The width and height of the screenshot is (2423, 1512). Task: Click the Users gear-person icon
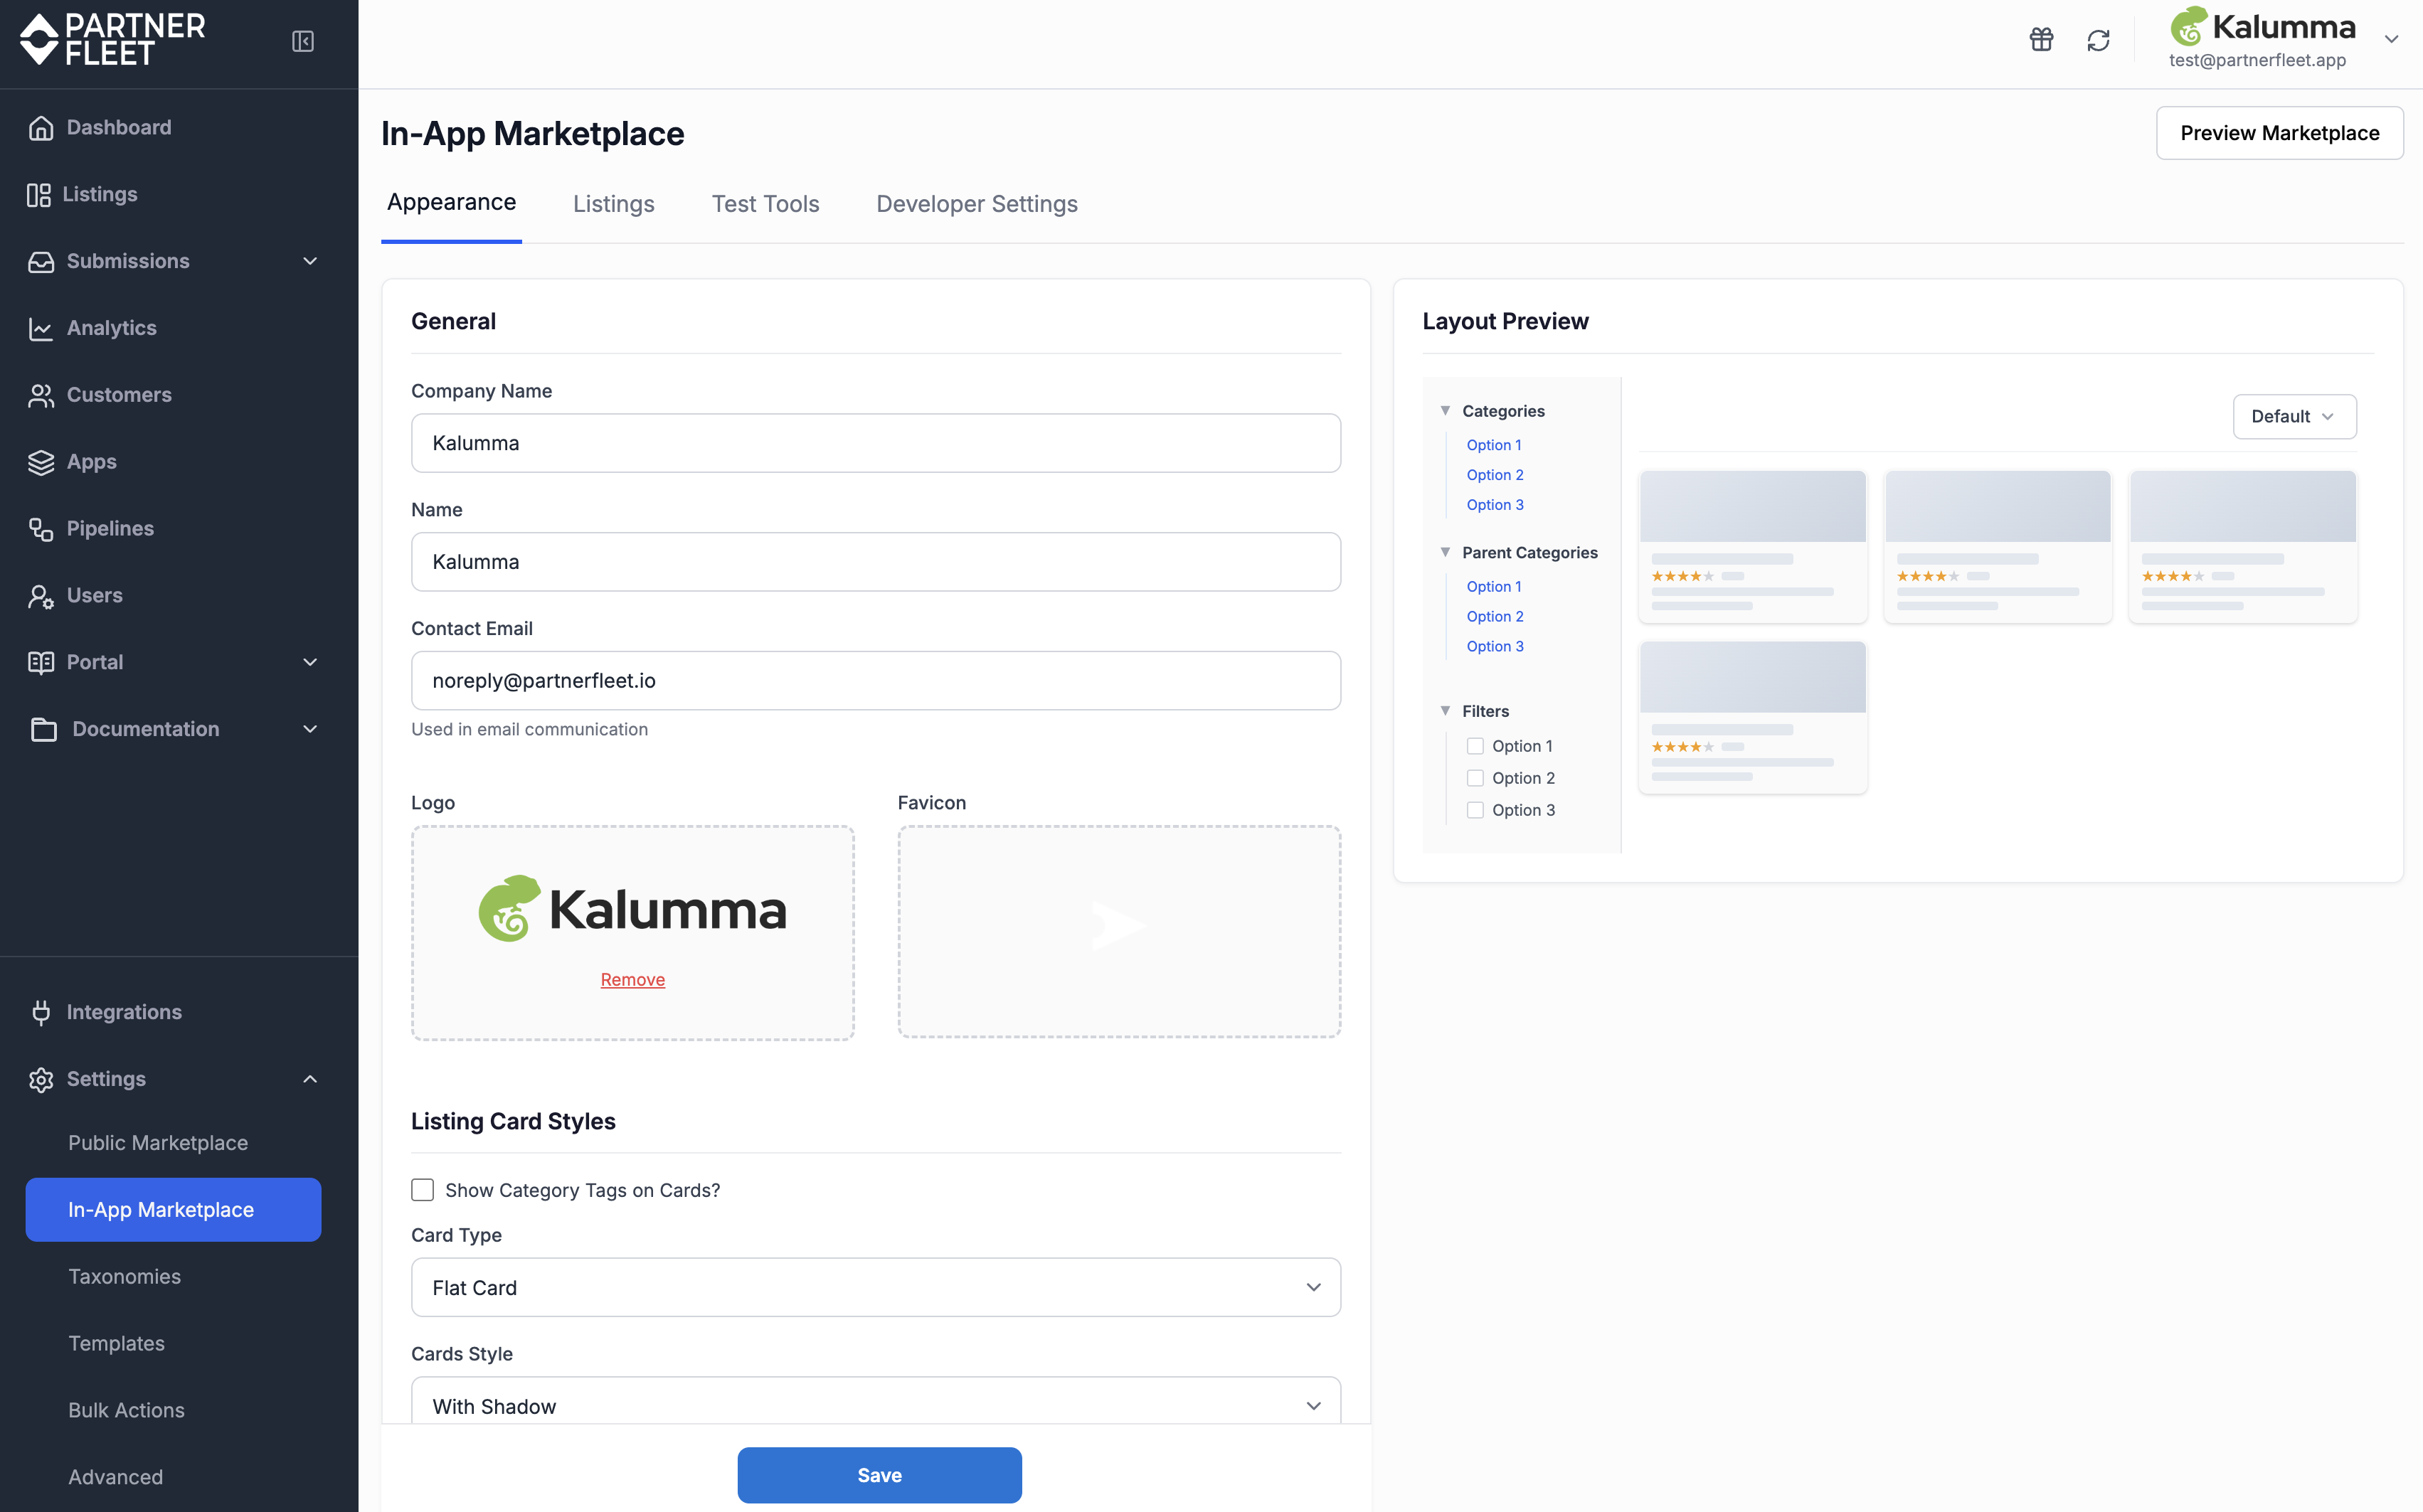(x=41, y=596)
